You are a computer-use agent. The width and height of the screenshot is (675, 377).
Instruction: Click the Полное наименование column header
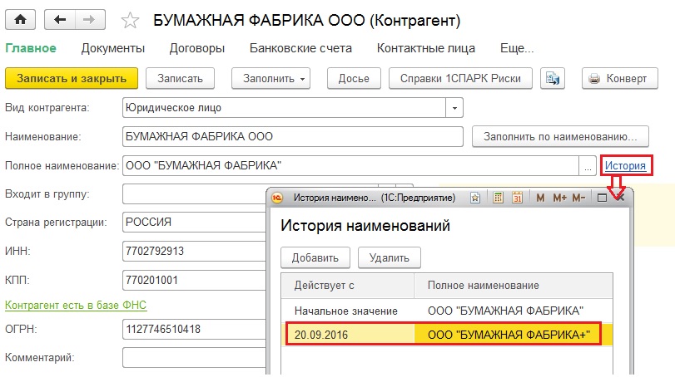(x=514, y=286)
